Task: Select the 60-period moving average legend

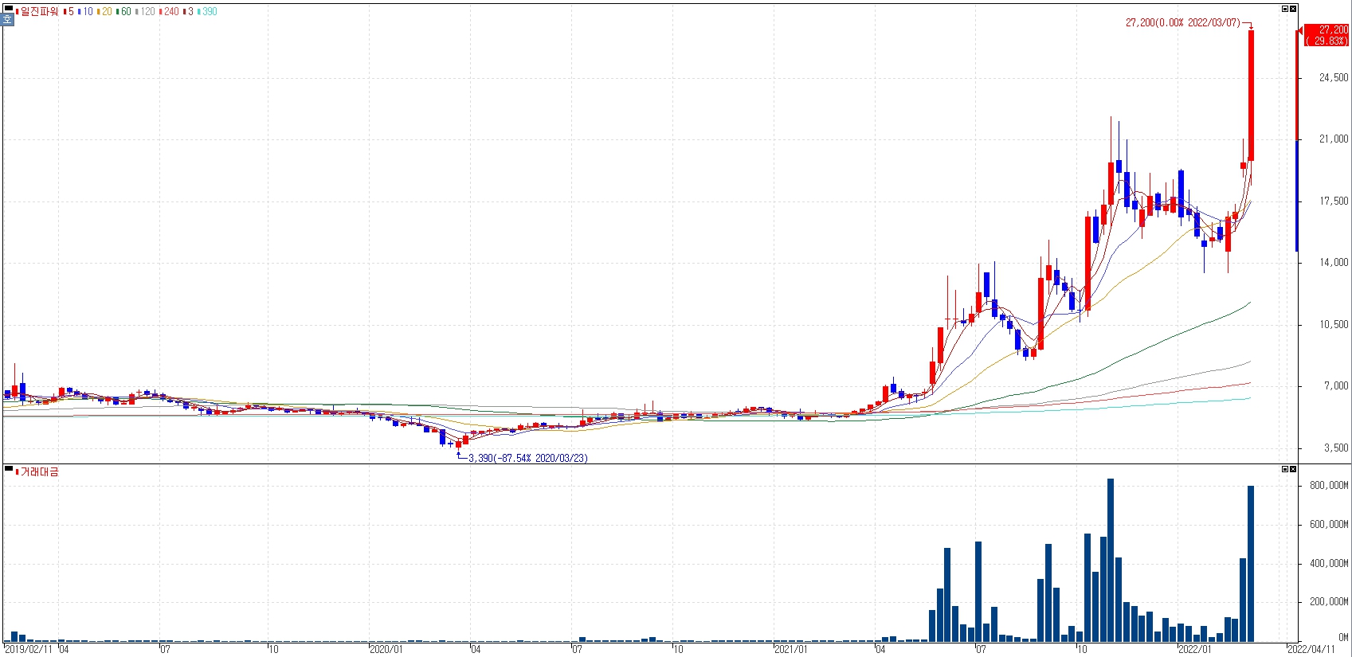Action: [x=123, y=12]
